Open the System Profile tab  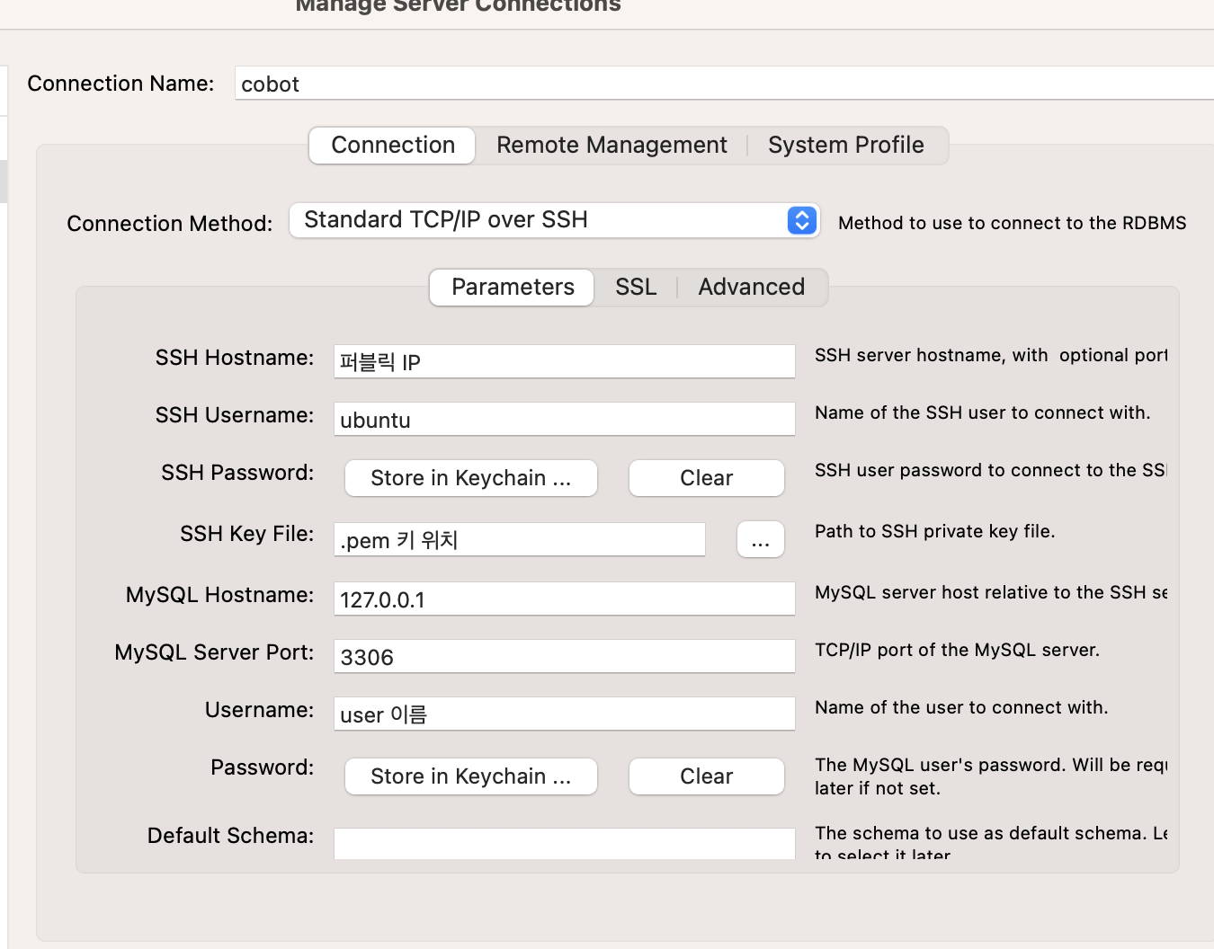[844, 145]
